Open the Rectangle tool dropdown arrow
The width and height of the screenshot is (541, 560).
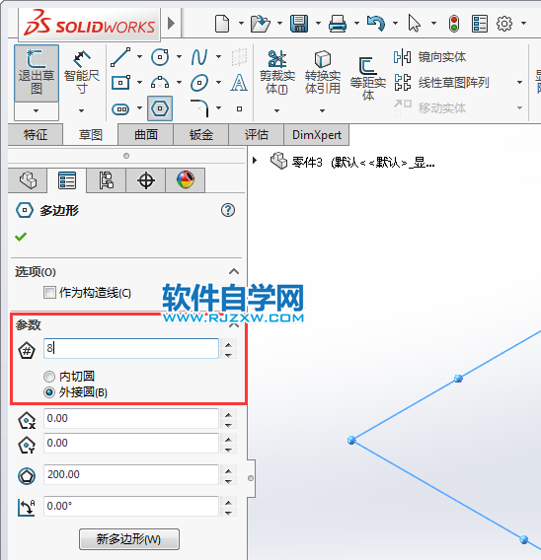[140, 83]
